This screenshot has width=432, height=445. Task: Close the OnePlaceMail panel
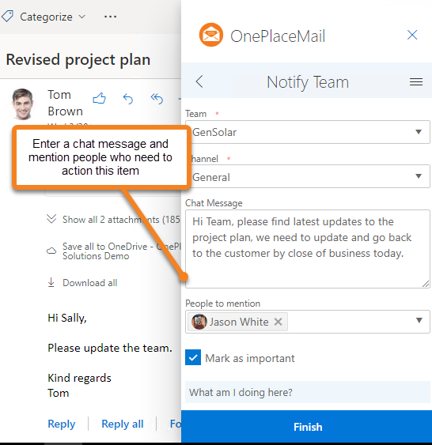[412, 35]
